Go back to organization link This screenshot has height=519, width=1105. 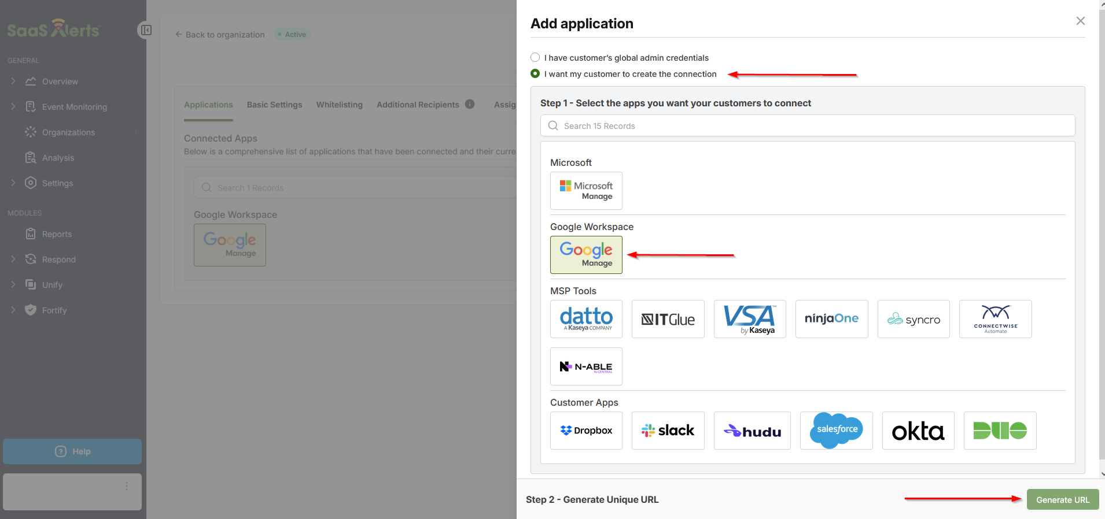220,35
